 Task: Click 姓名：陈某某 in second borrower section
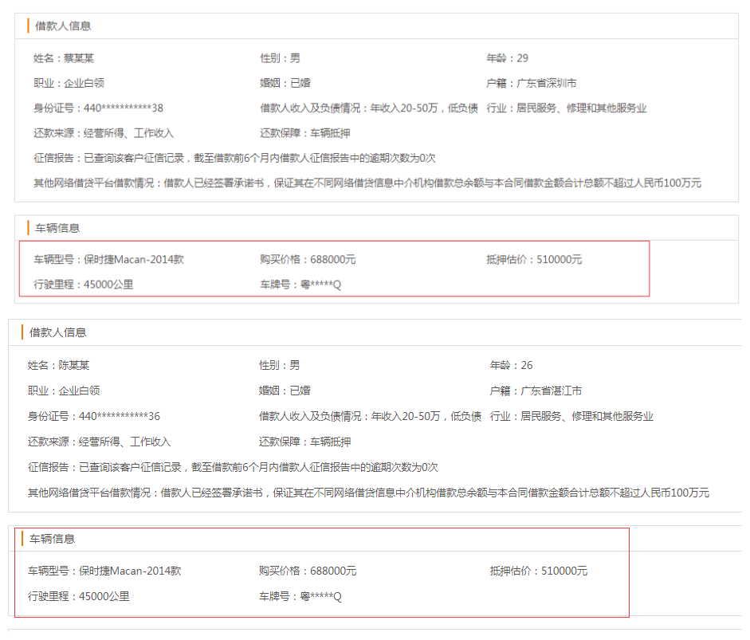point(58,366)
